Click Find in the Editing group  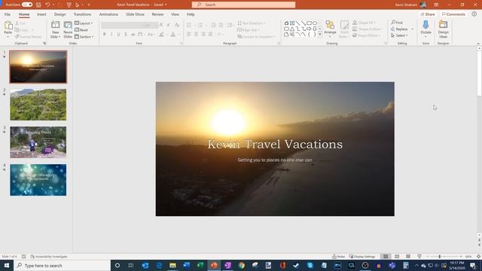point(397,23)
